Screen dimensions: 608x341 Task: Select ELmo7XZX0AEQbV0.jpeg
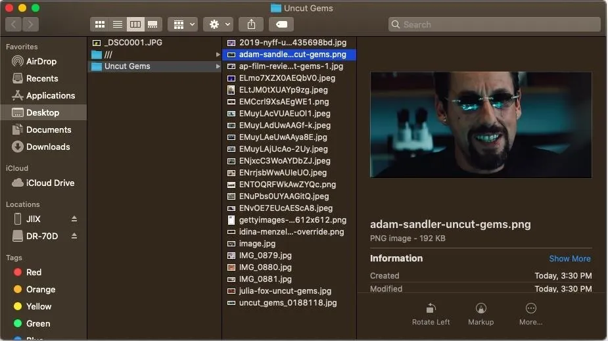pyautogui.click(x=290, y=78)
